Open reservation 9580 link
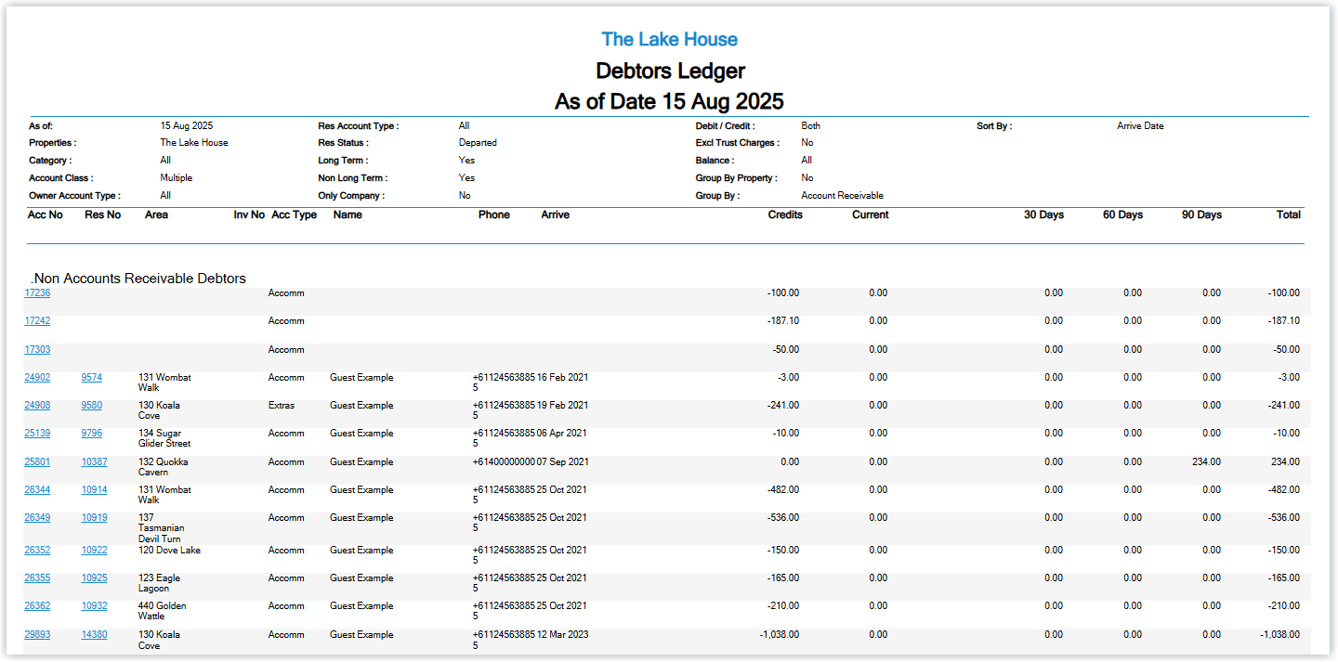The width and height of the screenshot is (1338, 662). tap(92, 406)
